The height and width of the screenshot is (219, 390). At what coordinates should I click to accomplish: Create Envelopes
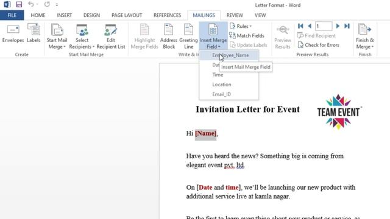[13, 33]
